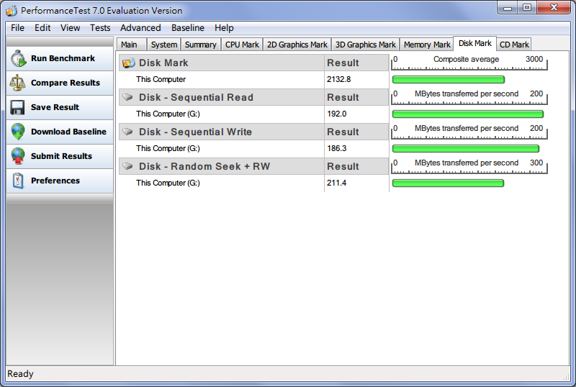Viewport: 576px width, 387px height.
Task: Switch to the Summary tab
Action: (x=201, y=45)
